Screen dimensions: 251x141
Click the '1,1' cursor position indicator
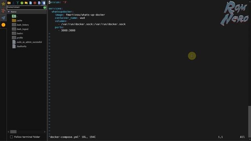click(x=220, y=137)
